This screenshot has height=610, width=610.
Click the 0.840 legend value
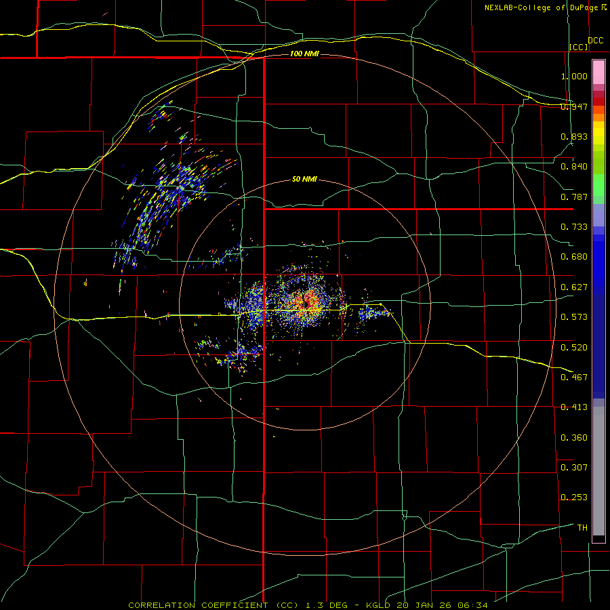tap(574, 167)
